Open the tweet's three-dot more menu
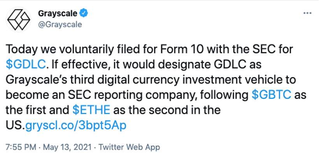 pos(307,13)
